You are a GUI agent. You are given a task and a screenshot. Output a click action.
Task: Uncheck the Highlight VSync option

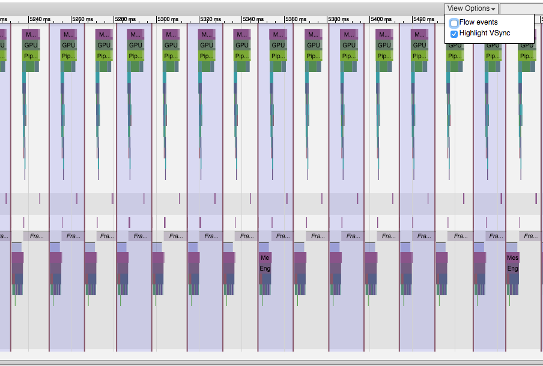pyautogui.click(x=454, y=34)
